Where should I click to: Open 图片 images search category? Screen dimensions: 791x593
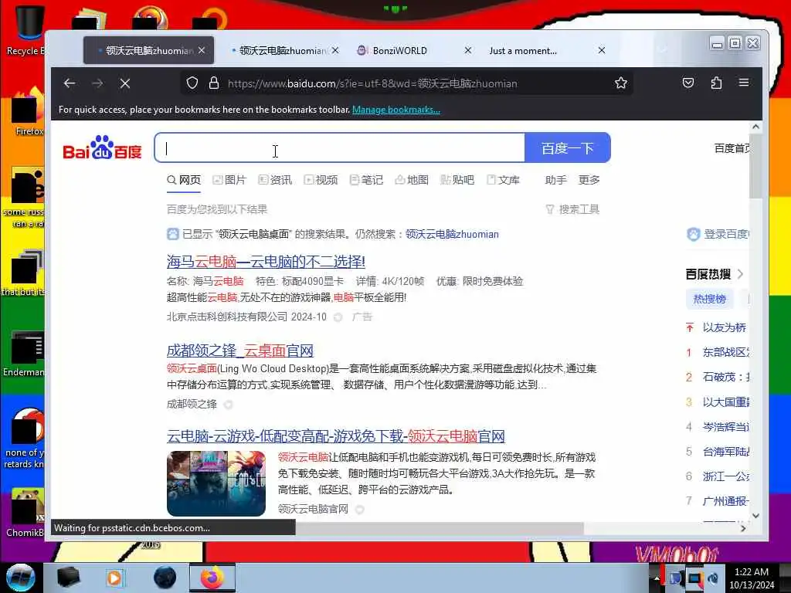(229, 180)
